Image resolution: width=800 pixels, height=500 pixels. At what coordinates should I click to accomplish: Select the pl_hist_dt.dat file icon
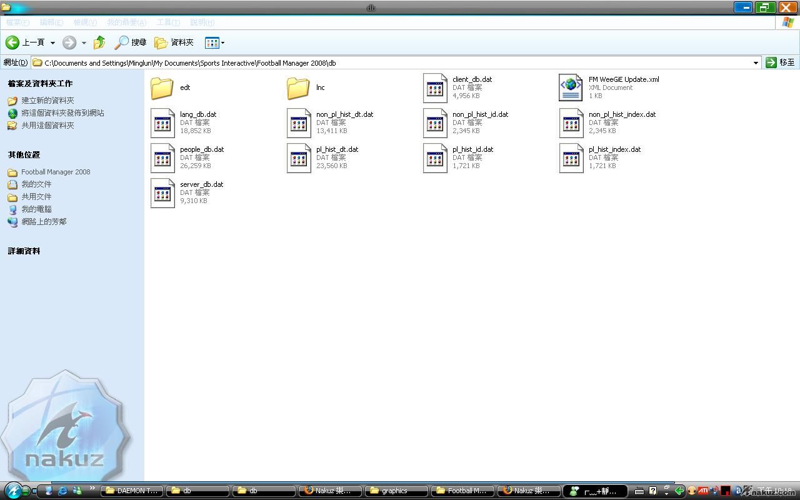pos(299,158)
